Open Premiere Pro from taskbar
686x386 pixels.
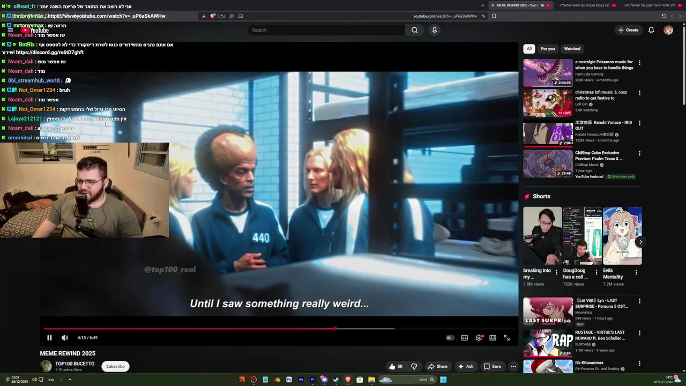[x=312, y=380]
